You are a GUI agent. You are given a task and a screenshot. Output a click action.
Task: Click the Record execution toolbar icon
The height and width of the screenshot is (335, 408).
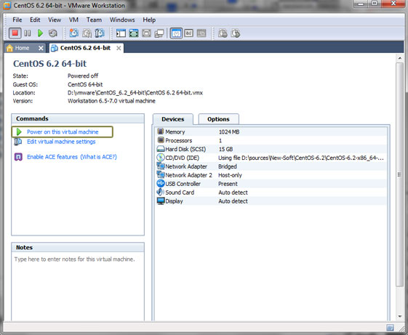(223, 33)
